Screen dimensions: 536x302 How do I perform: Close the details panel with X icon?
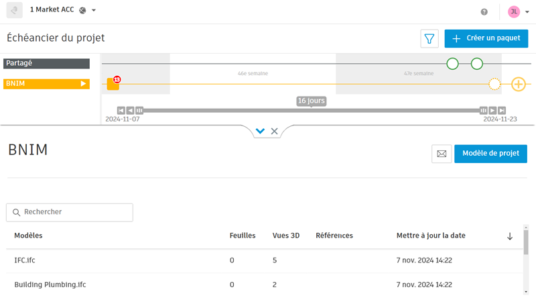coord(275,131)
